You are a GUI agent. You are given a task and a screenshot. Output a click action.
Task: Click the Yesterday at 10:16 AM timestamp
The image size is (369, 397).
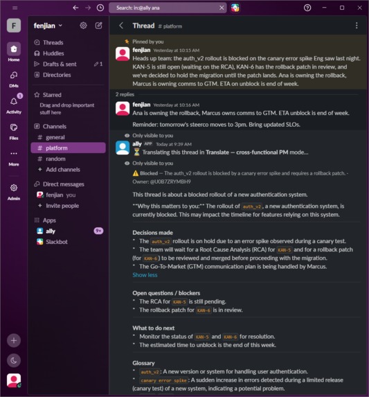[177, 105]
